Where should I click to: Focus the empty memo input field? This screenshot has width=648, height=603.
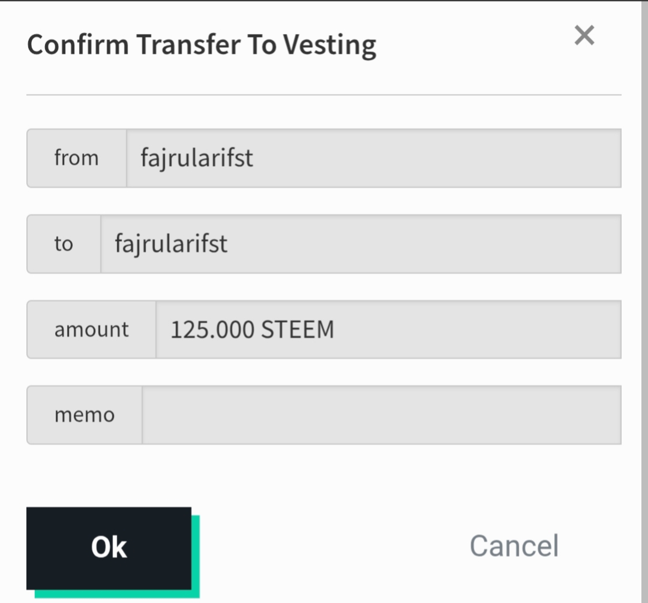click(381, 415)
